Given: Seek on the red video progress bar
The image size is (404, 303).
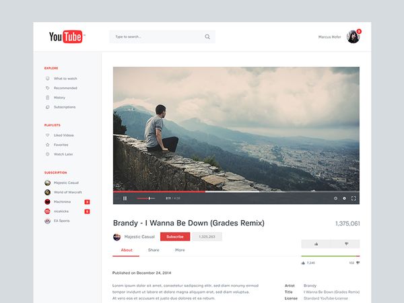Looking at the screenshot, I should (x=159, y=191).
